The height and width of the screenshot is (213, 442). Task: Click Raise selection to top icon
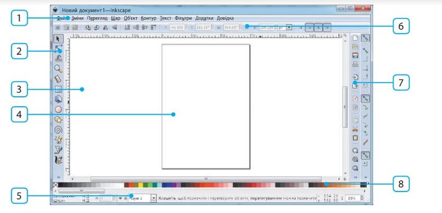153,27
